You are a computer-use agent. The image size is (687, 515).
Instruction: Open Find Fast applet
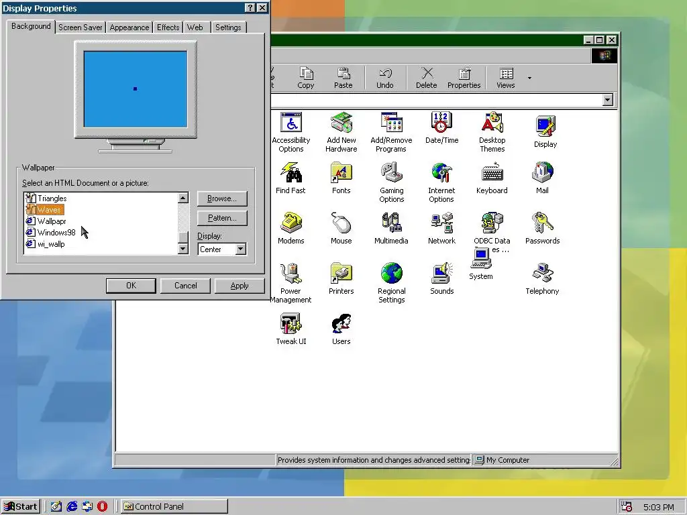290,178
